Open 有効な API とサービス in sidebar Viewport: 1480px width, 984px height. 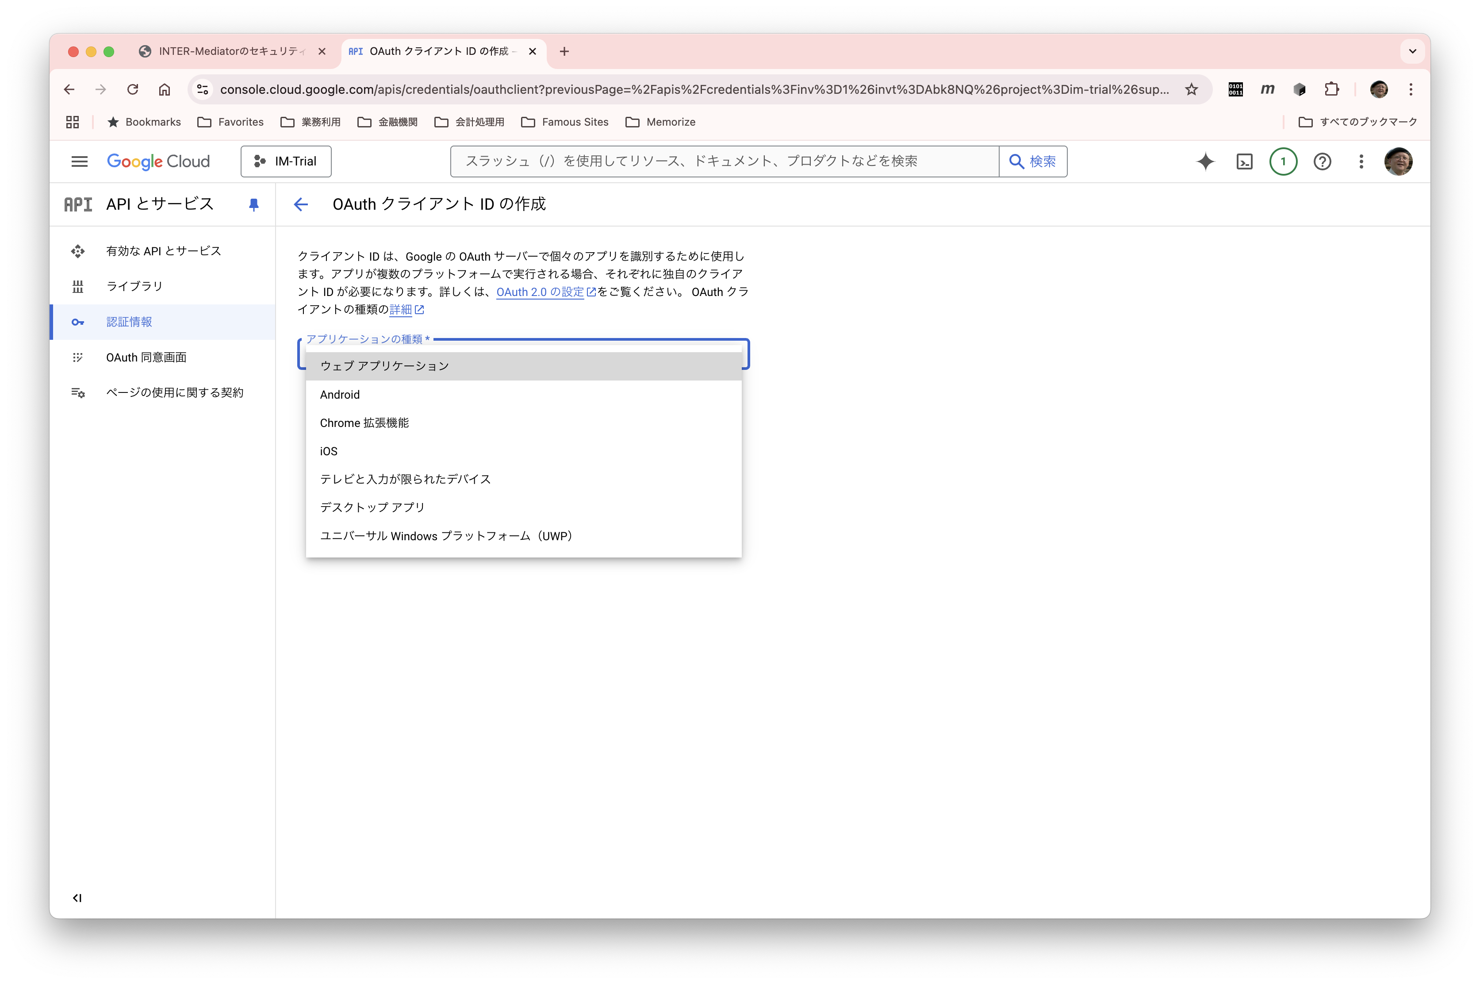click(163, 251)
